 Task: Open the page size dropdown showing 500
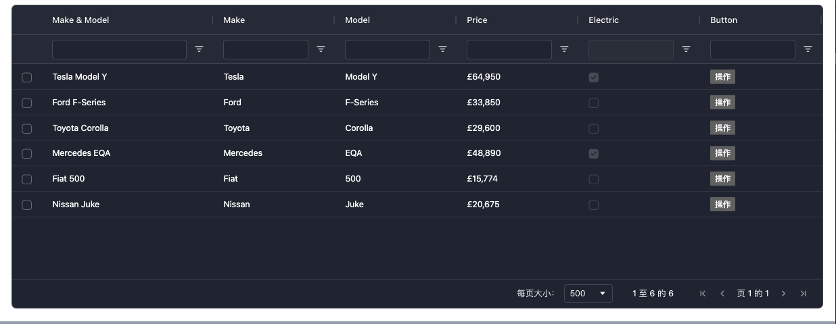[x=588, y=294]
